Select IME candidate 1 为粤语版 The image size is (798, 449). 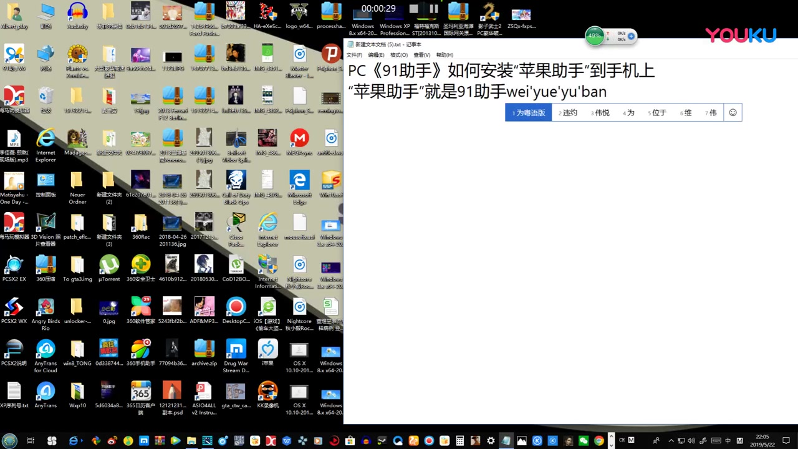click(529, 113)
